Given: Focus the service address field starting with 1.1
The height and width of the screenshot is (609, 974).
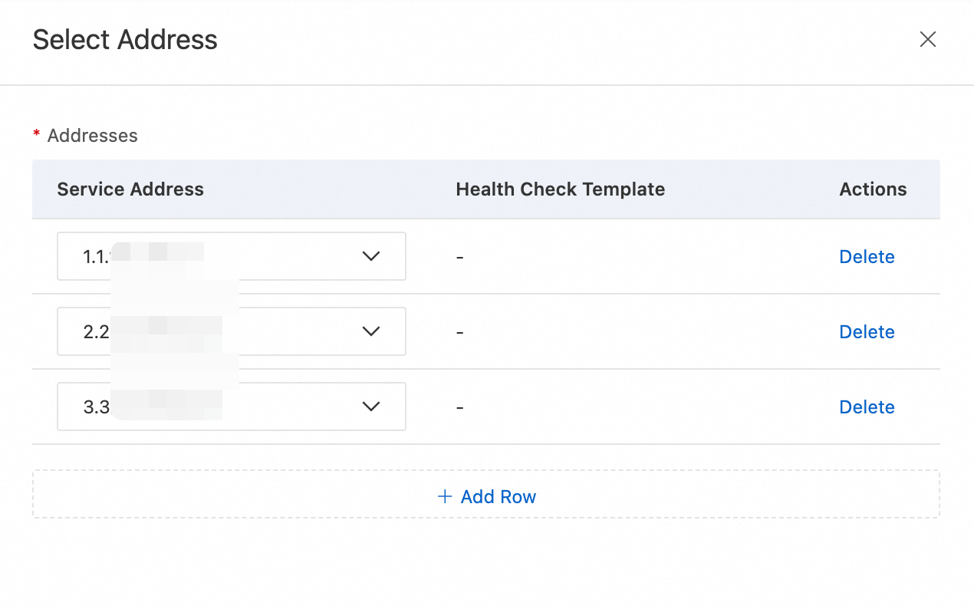Looking at the screenshot, I should point(215,256).
